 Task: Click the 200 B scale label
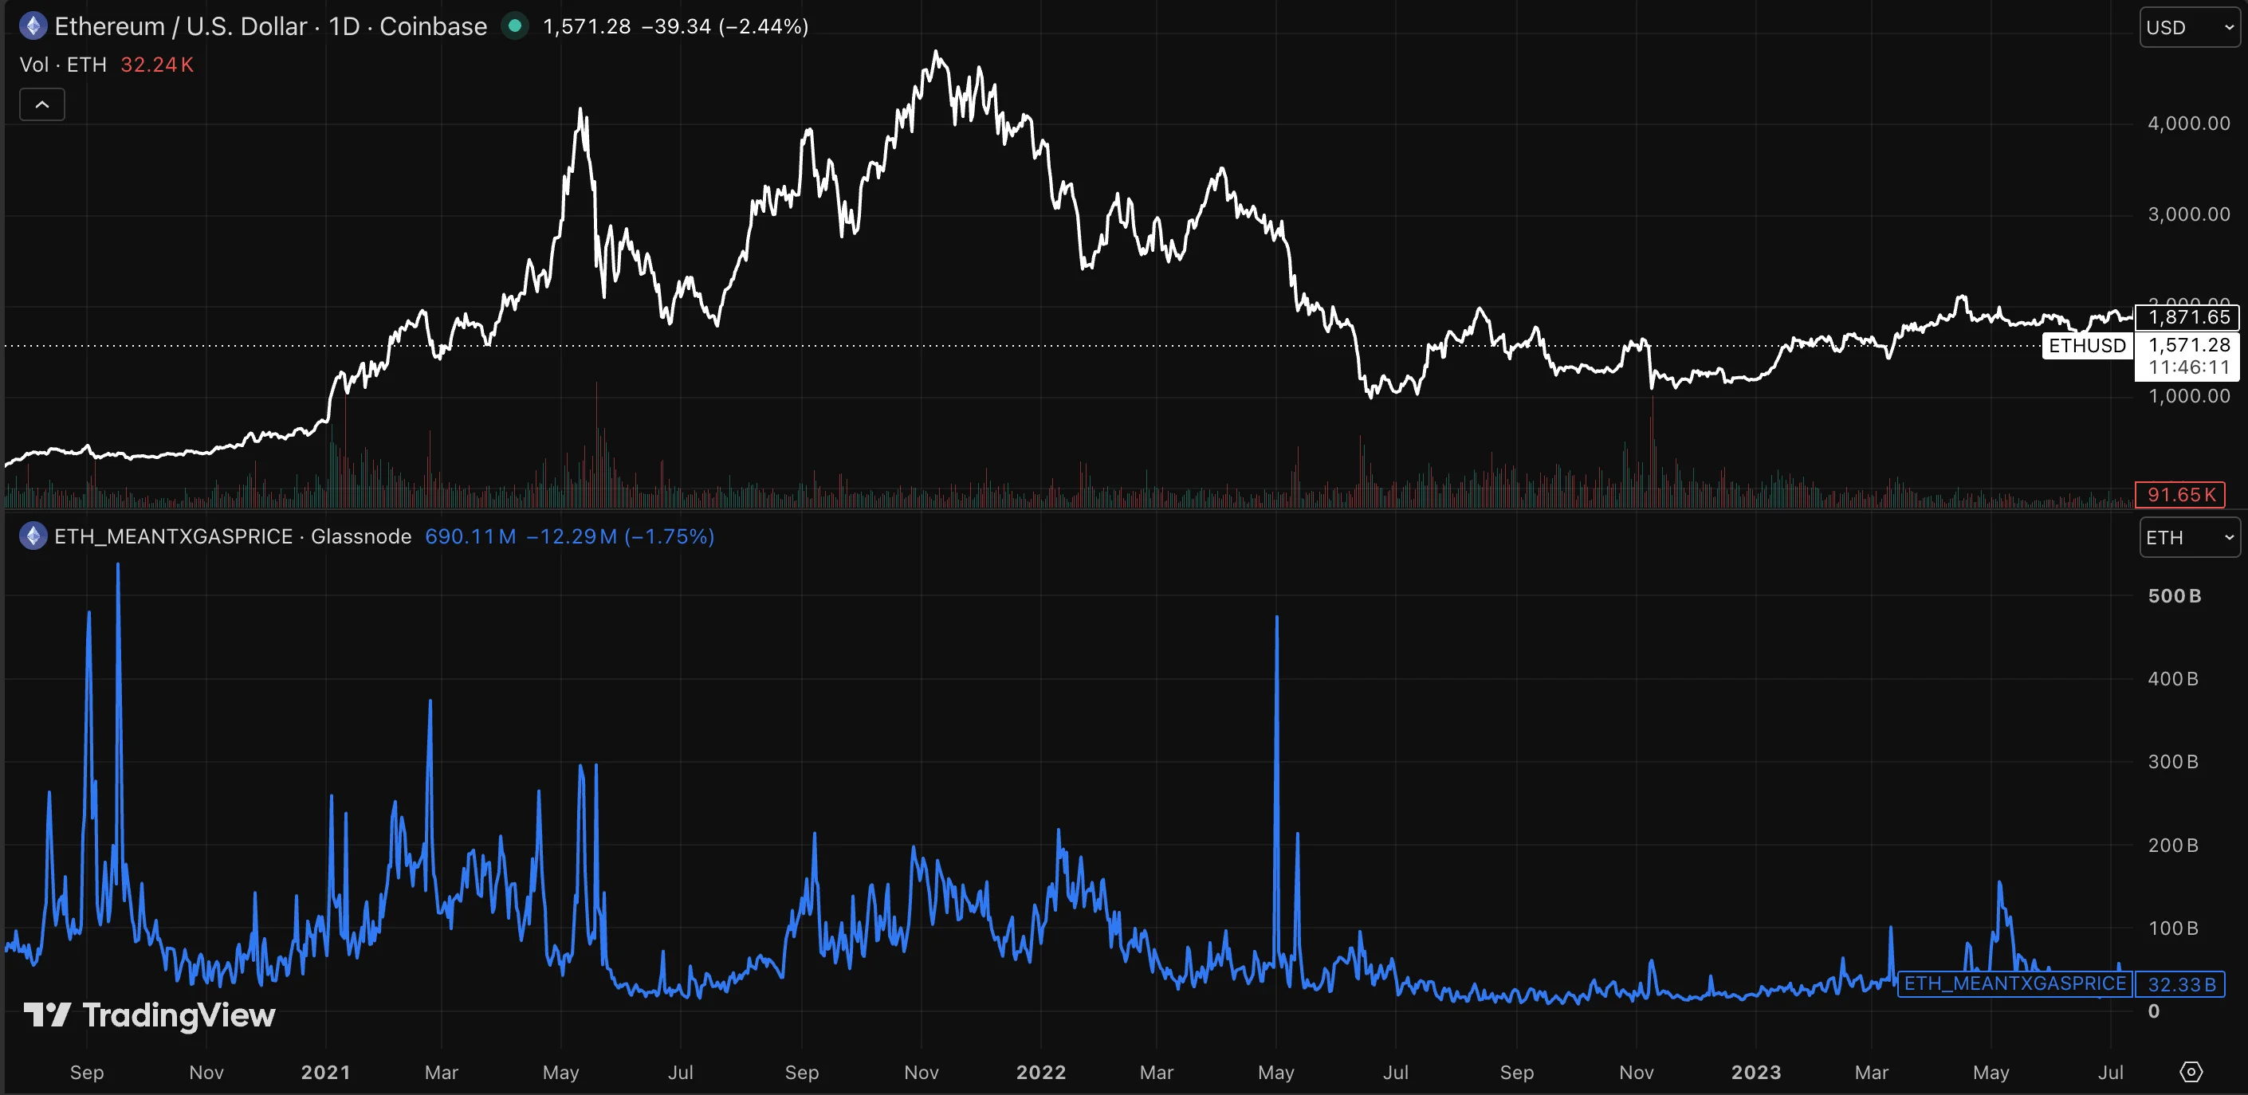click(x=2173, y=846)
